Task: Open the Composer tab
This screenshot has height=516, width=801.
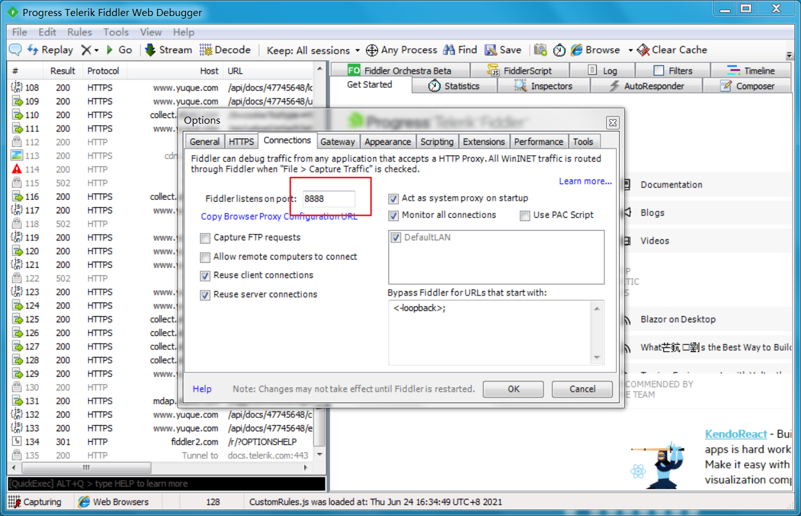Action: [747, 86]
